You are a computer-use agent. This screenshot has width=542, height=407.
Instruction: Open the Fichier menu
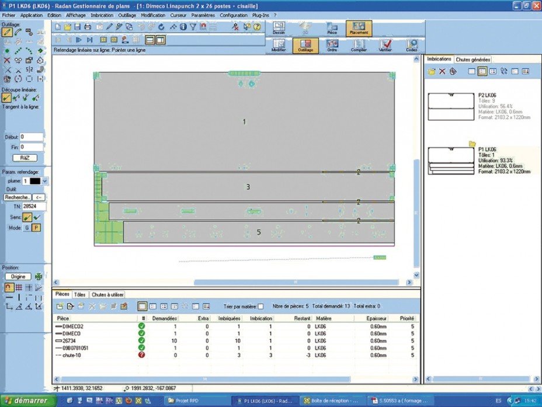(x=9, y=15)
